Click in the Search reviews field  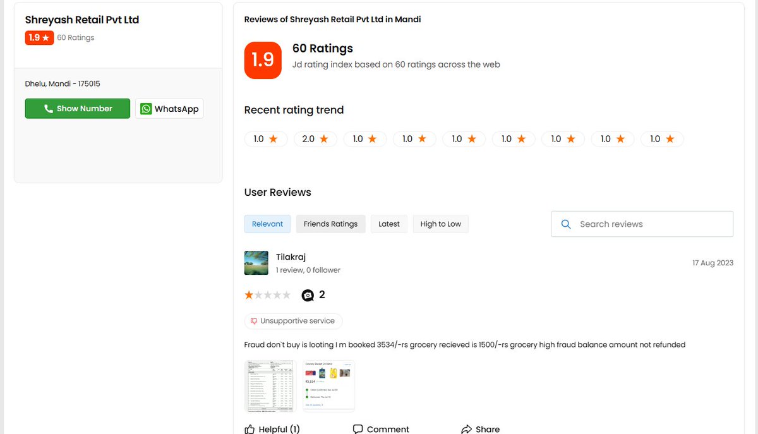642,224
